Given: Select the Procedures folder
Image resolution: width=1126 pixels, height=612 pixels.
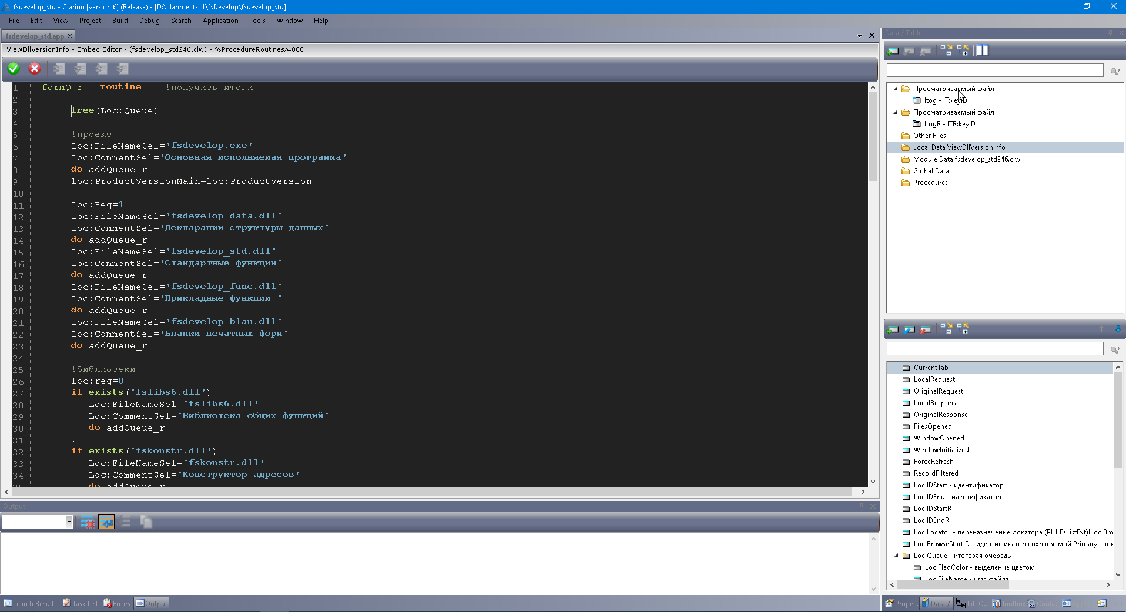Looking at the screenshot, I should (930, 183).
